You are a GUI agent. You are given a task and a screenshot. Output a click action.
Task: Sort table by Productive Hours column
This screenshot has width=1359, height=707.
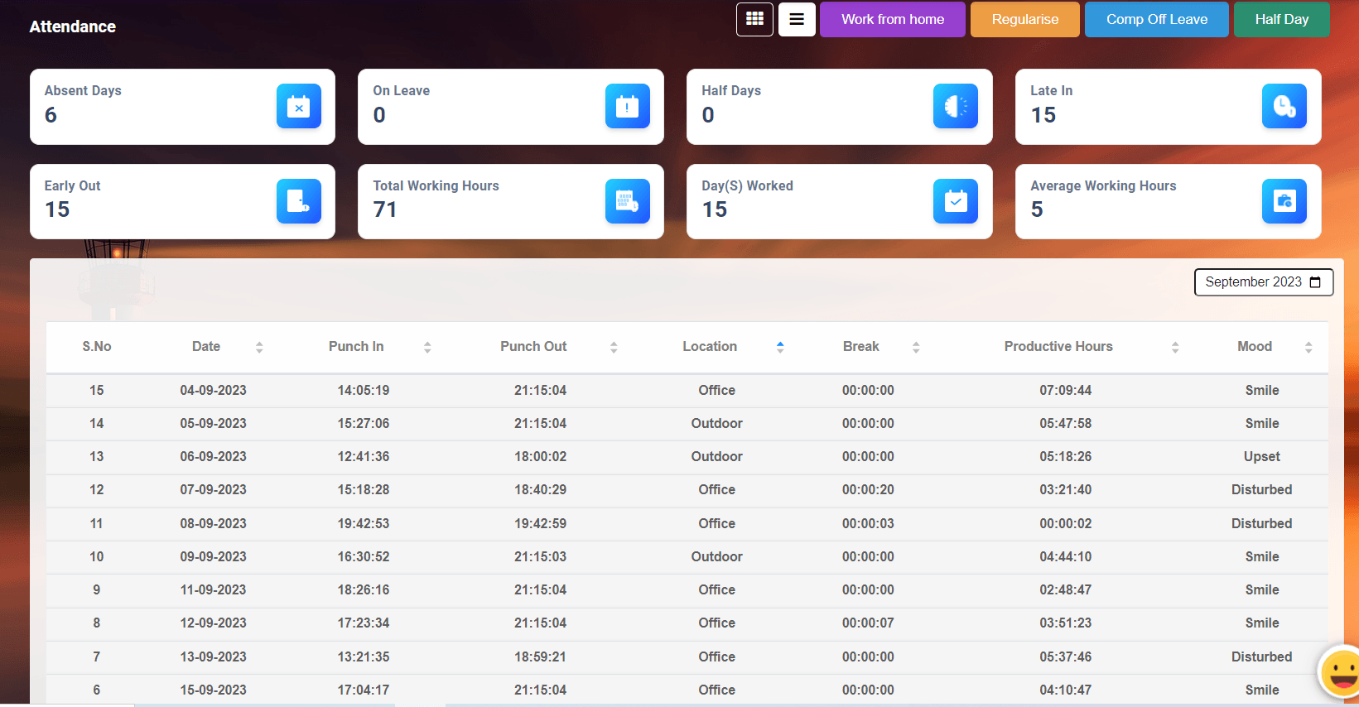pos(1174,348)
